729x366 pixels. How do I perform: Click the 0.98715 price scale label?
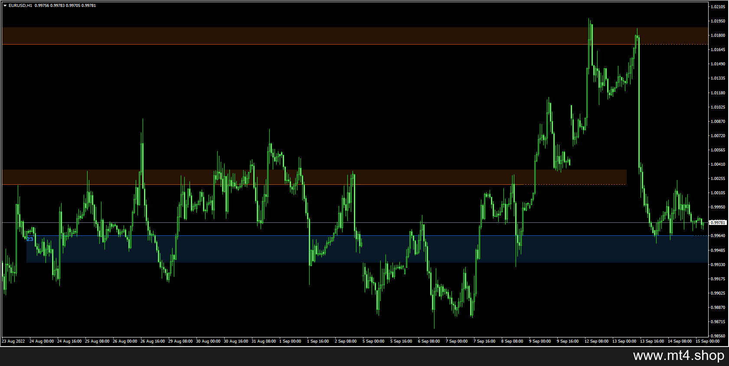pos(718,322)
